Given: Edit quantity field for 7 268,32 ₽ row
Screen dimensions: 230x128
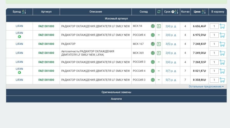Looking at the screenshot, I should 214,62.
